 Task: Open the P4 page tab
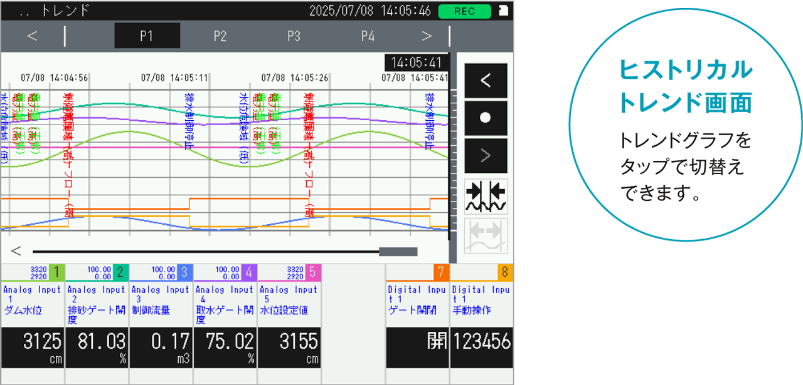point(368,36)
